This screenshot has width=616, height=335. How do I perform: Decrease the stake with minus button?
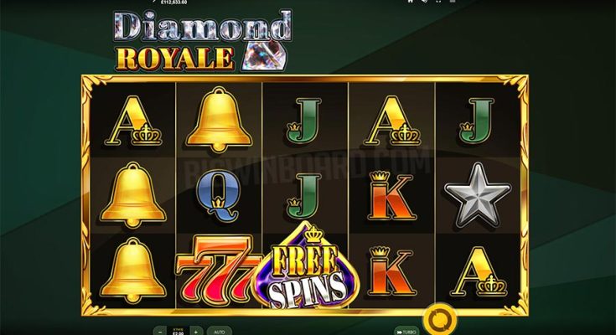tap(159, 331)
